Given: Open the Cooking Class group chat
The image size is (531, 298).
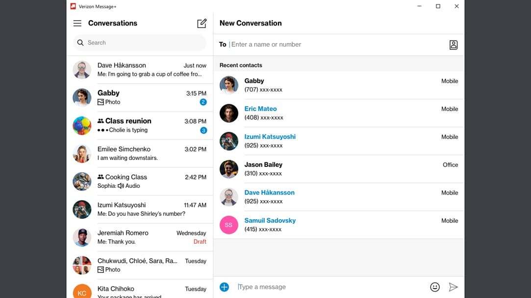Looking at the screenshot, I should [x=140, y=182].
